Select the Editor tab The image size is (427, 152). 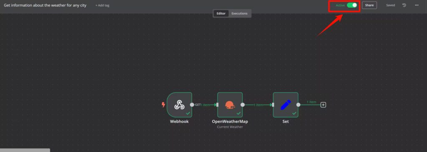coord(221,13)
